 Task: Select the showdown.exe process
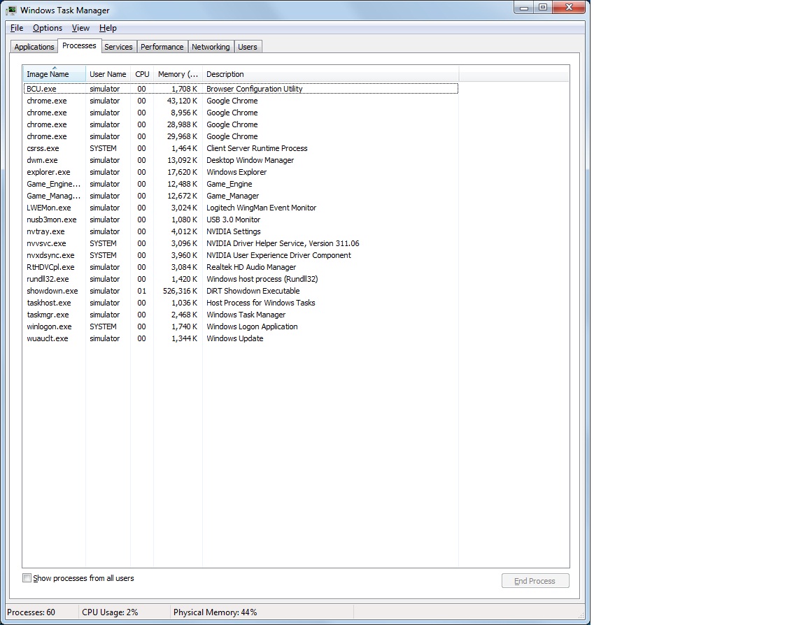(x=241, y=291)
